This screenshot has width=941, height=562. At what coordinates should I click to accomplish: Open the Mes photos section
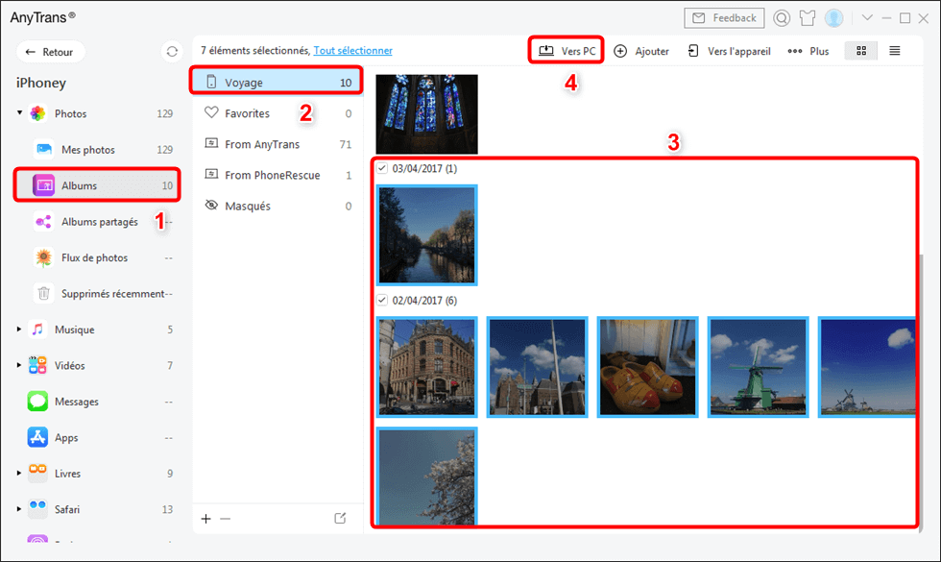[x=97, y=150]
